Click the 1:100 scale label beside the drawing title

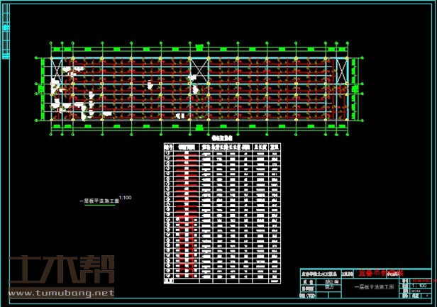pos(126,197)
